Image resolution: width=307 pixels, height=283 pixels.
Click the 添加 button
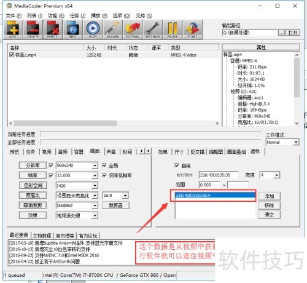pyautogui.click(x=269, y=196)
